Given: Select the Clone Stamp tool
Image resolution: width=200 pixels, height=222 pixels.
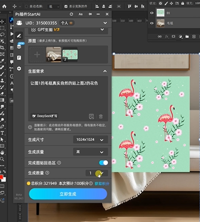Looking at the screenshot, I should tap(2, 81).
